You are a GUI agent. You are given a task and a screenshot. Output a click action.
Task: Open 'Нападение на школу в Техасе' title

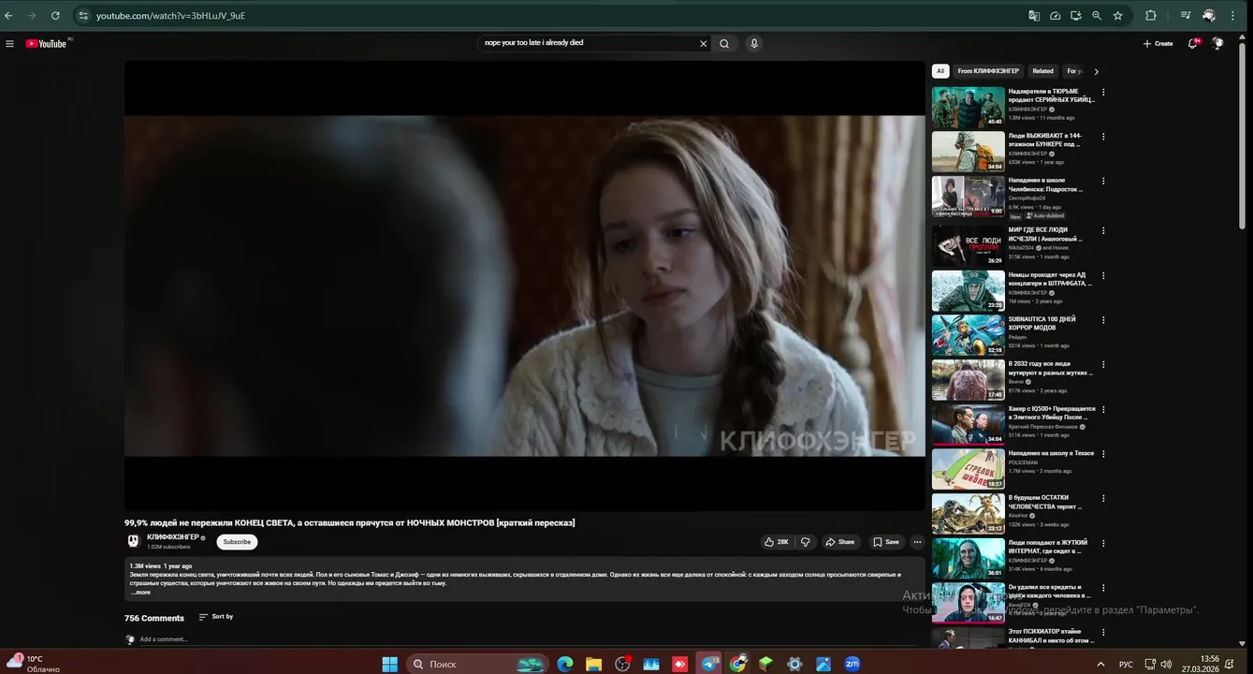click(x=1051, y=453)
